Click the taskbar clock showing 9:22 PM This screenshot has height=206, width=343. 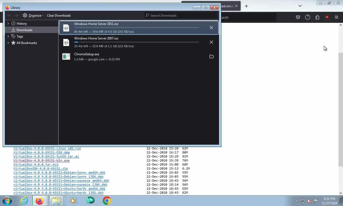point(329,201)
